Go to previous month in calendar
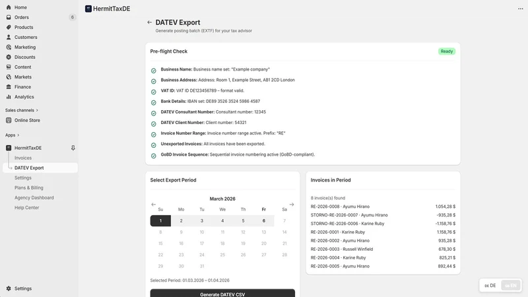528x297 pixels. 154,205
